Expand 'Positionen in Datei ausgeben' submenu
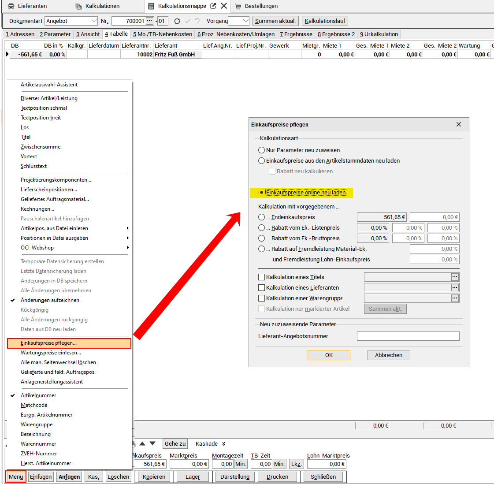Viewport: 494px width, 484px height. coord(128,238)
